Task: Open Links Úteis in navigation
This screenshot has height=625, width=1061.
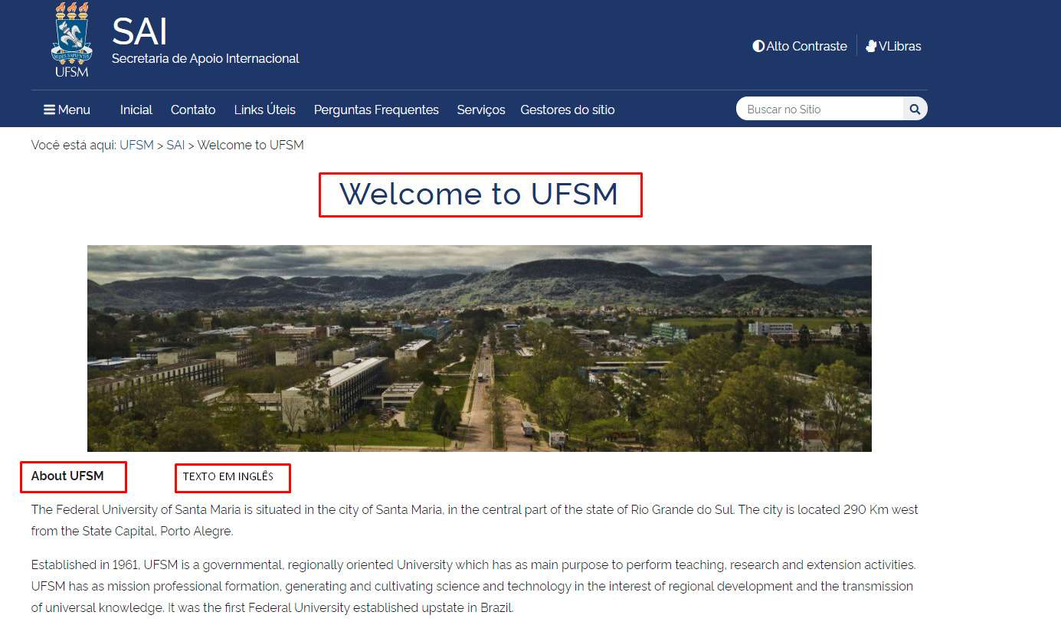Action: 264,110
